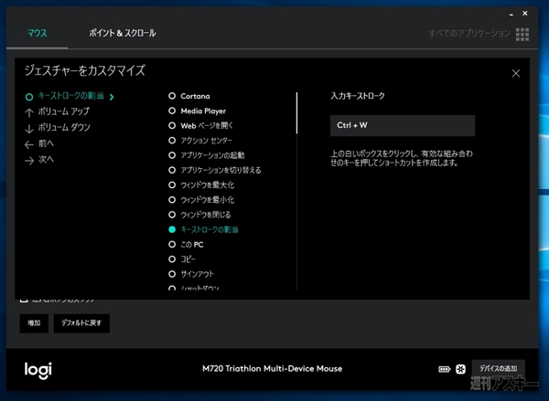The image size is (549, 401).
Task: Open the all applications grid icon
Action: pyautogui.click(x=522, y=35)
